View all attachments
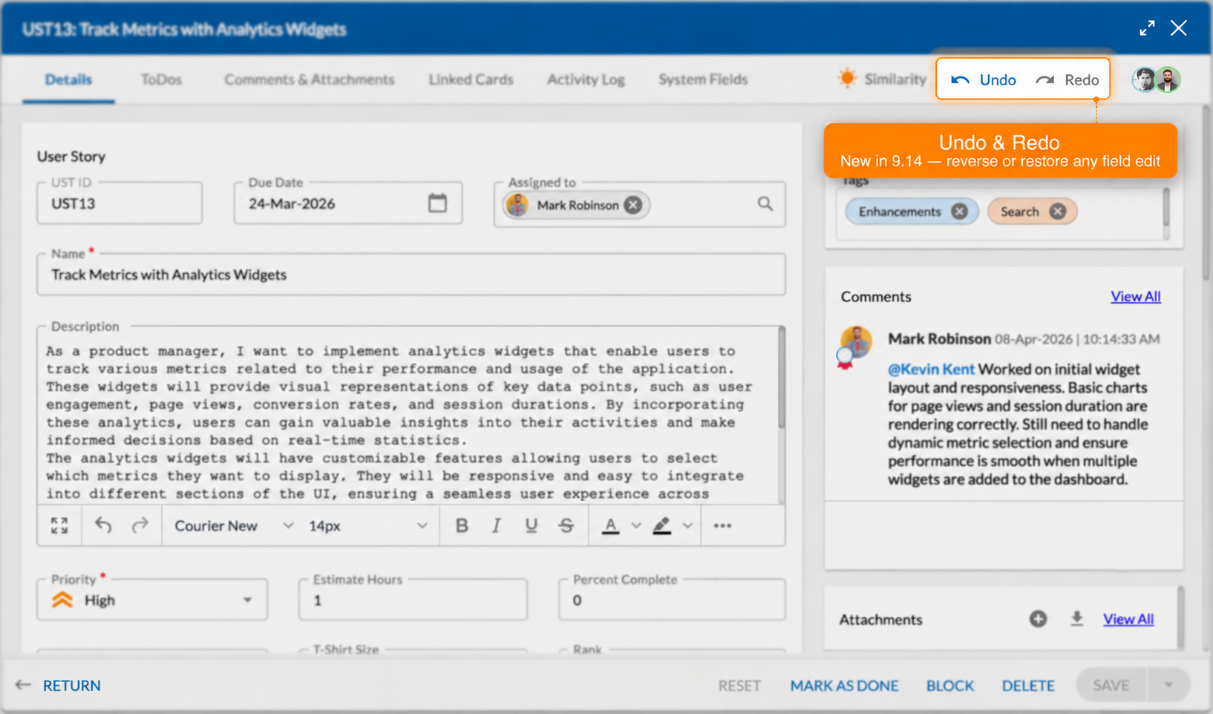This screenshot has width=1213, height=714. tap(1128, 619)
